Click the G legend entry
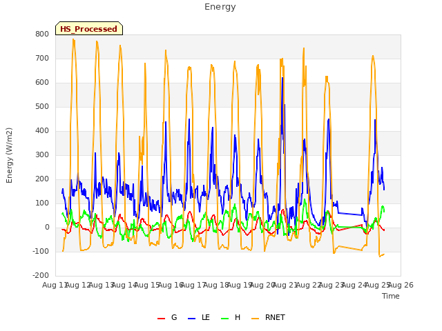The width and height of the screenshot is (442, 331). pyautogui.click(x=167, y=317)
